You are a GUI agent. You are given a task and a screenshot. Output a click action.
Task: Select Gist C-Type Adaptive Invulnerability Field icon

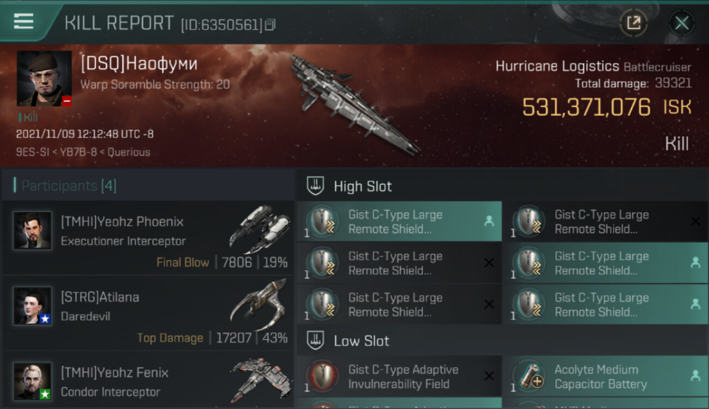coord(322,377)
